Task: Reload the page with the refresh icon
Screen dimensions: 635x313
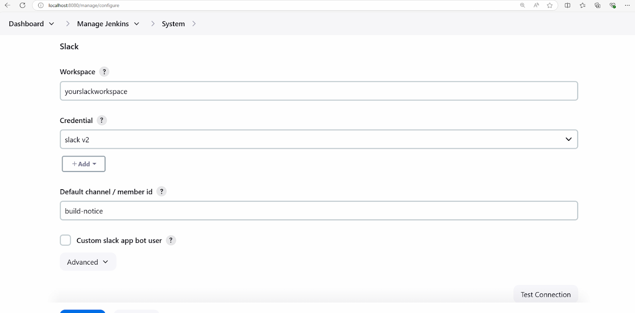Action: [x=23, y=6]
